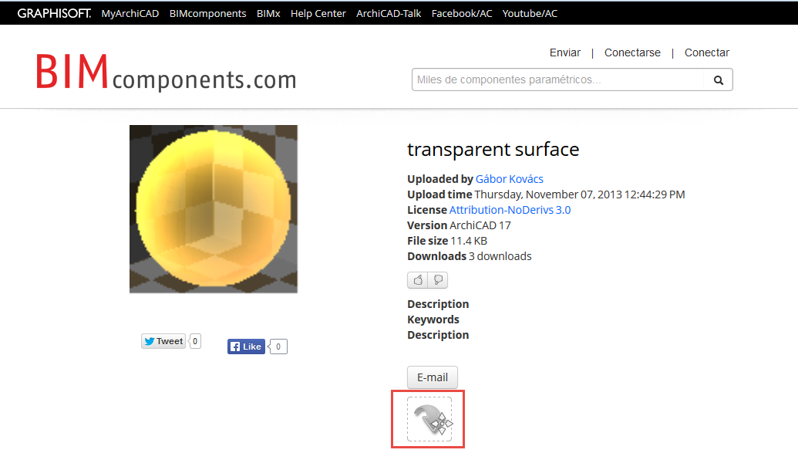Screen dimensions: 798x470
Task: Open the BIMcomponents.com logo homepage
Action: point(166,73)
